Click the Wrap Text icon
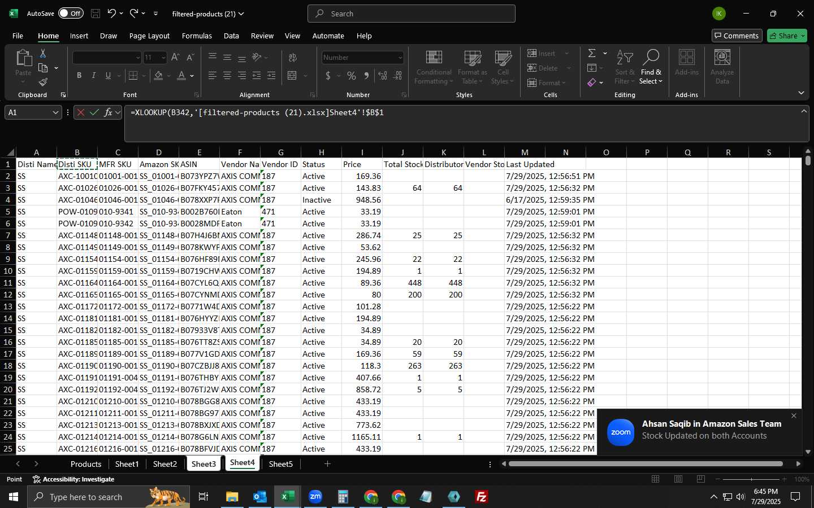Screen dimensions: 814x508 coord(293,57)
